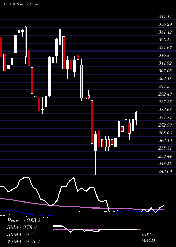Click the USA APD munafa.pro title text
This screenshot has width=176, height=247.
[x=21, y=4]
